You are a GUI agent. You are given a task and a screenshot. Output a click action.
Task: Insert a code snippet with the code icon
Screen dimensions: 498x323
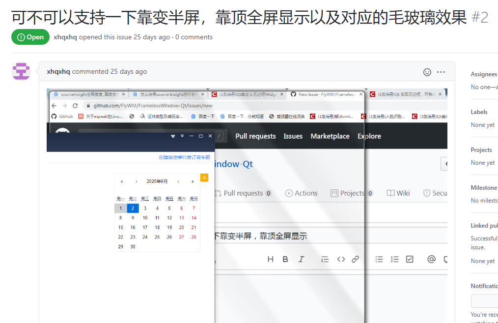click(341, 259)
